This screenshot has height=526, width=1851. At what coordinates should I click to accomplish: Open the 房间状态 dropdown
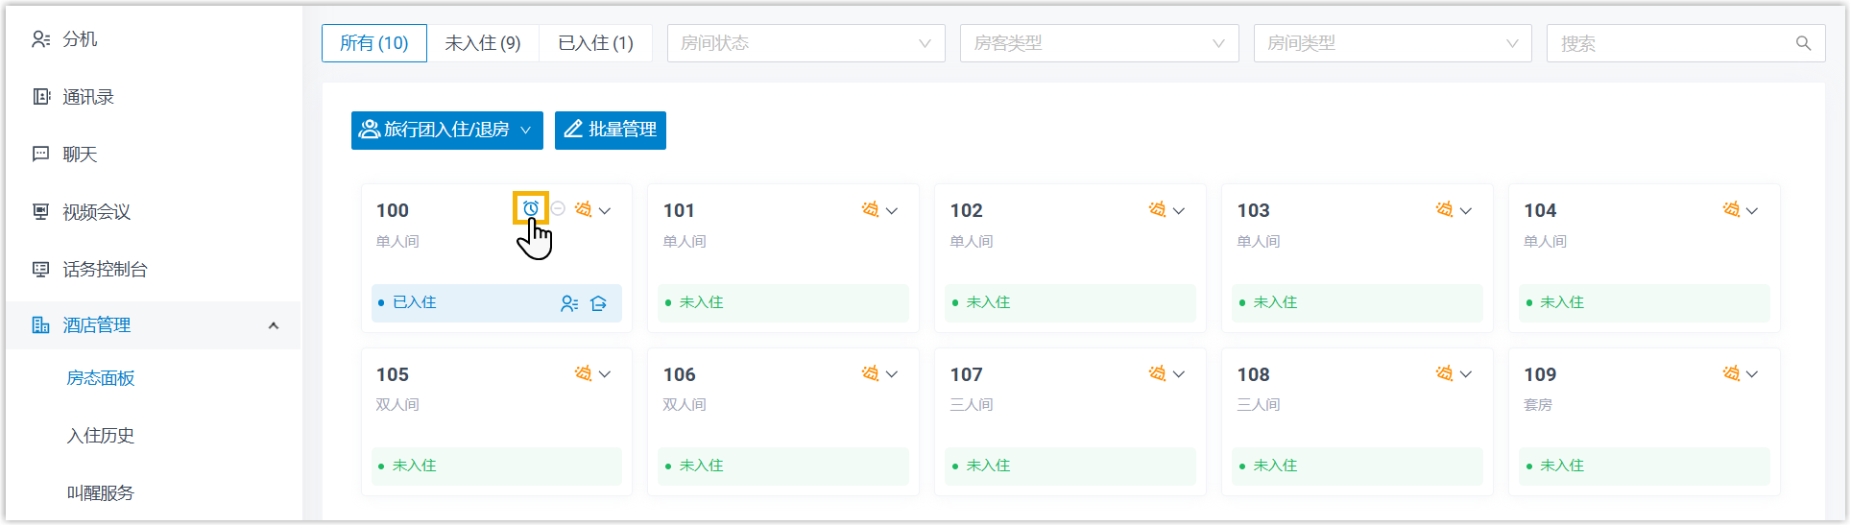tap(805, 43)
